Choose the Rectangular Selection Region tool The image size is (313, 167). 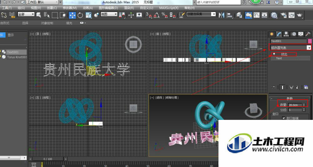coord(55,15)
